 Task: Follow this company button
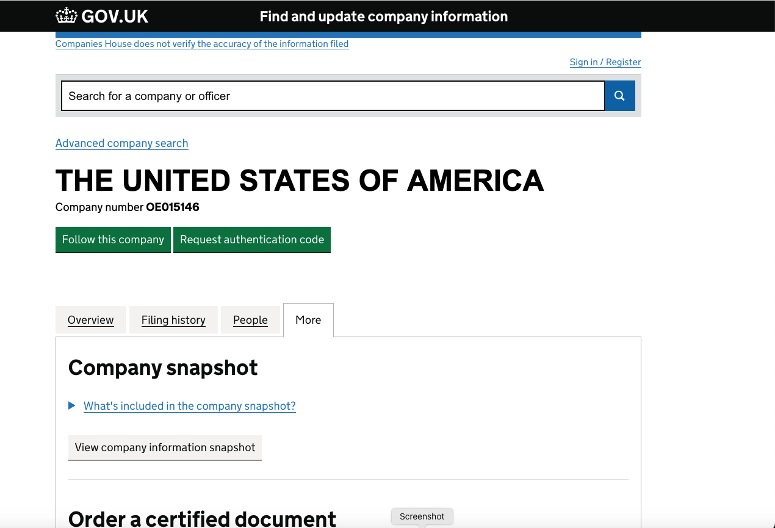[113, 240]
